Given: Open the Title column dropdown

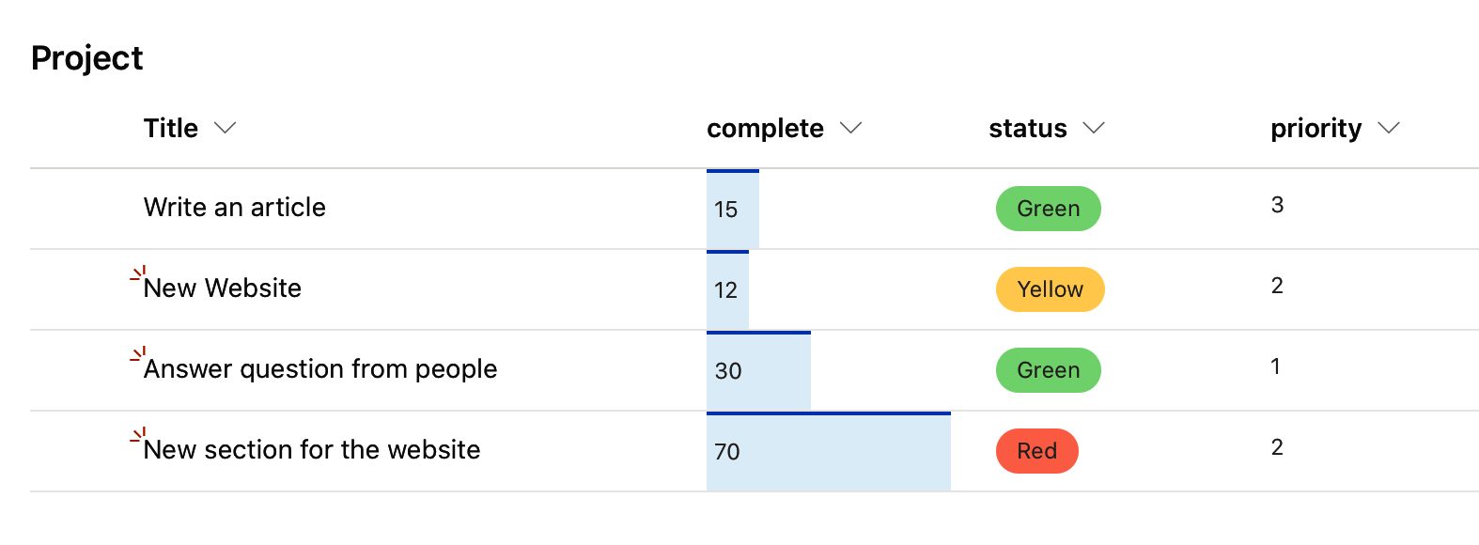Looking at the screenshot, I should pos(225,127).
